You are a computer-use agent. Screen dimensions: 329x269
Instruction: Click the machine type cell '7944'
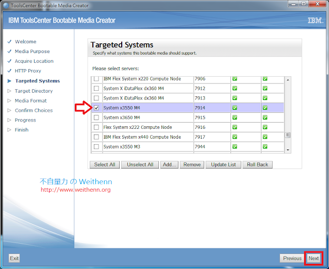[x=212, y=146]
